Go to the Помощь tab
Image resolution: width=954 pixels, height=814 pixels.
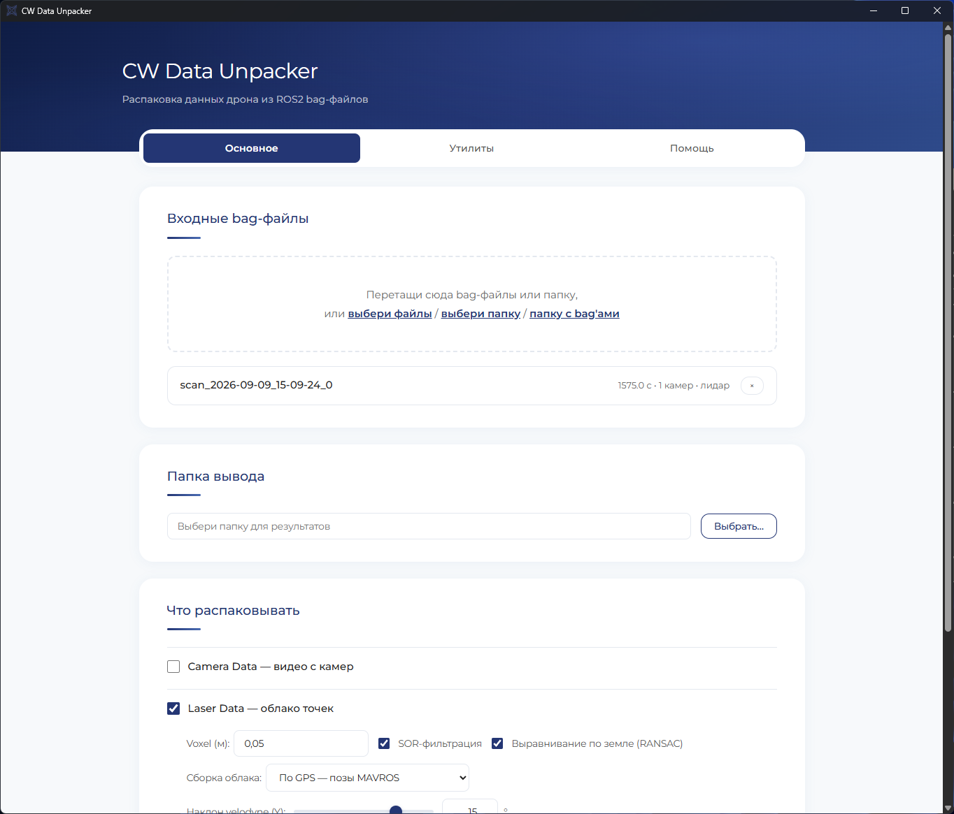pyautogui.click(x=692, y=148)
